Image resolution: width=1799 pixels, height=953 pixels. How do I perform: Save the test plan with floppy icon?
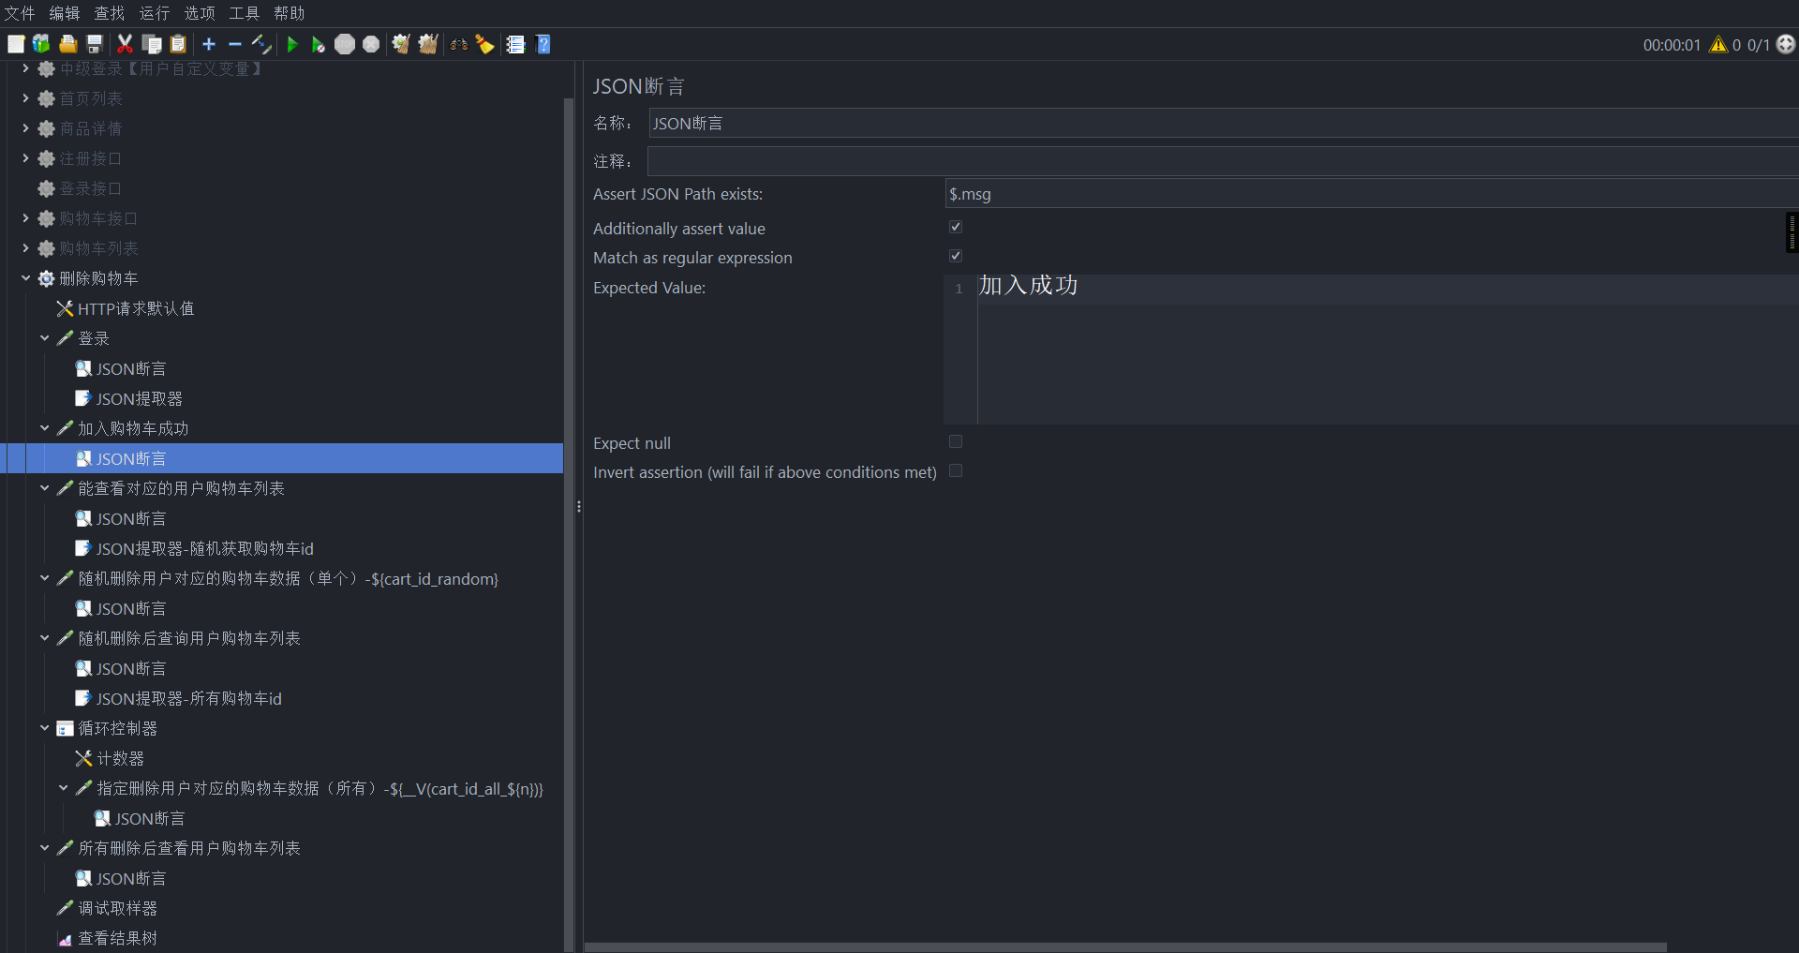94,44
